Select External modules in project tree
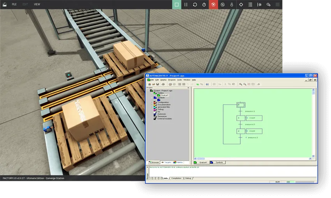Viewport: 331px width, 198px height. point(165,119)
